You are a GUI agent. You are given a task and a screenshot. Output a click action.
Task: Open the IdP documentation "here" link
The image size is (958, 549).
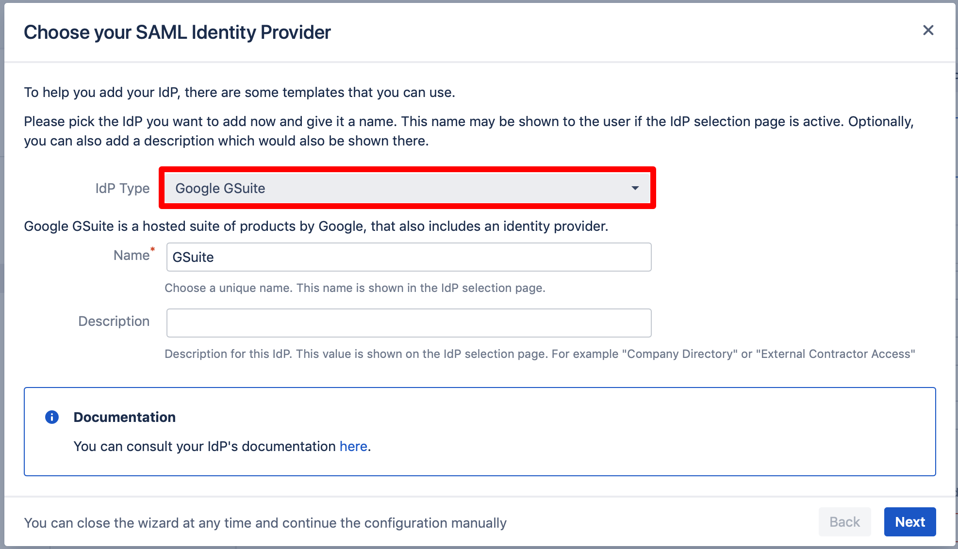(353, 446)
